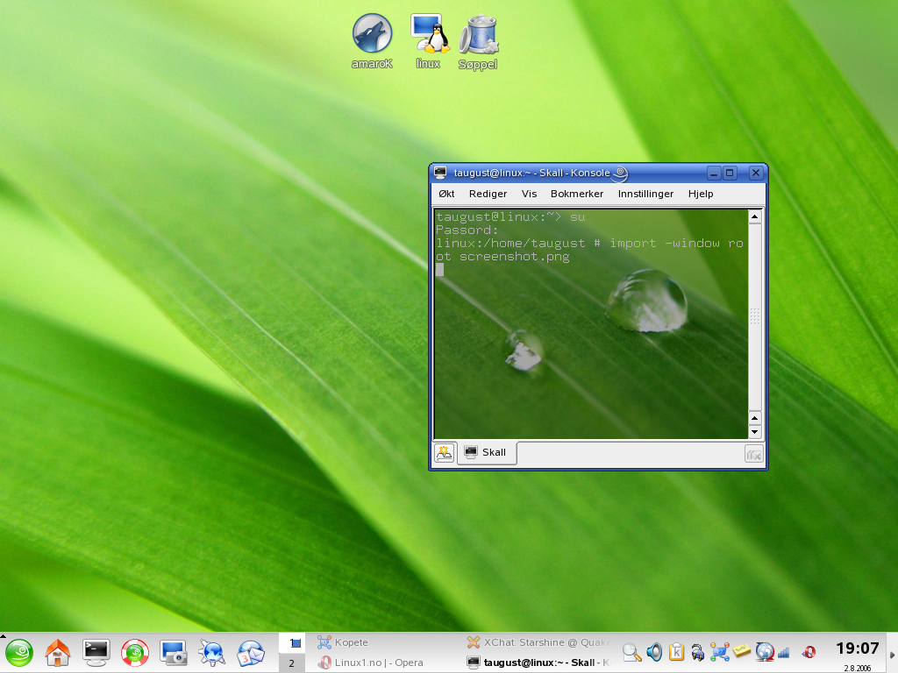Click the Konsole scrollbar up arrow
Image resolution: width=898 pixels, height=673 pixels.
tap(754, 216)
